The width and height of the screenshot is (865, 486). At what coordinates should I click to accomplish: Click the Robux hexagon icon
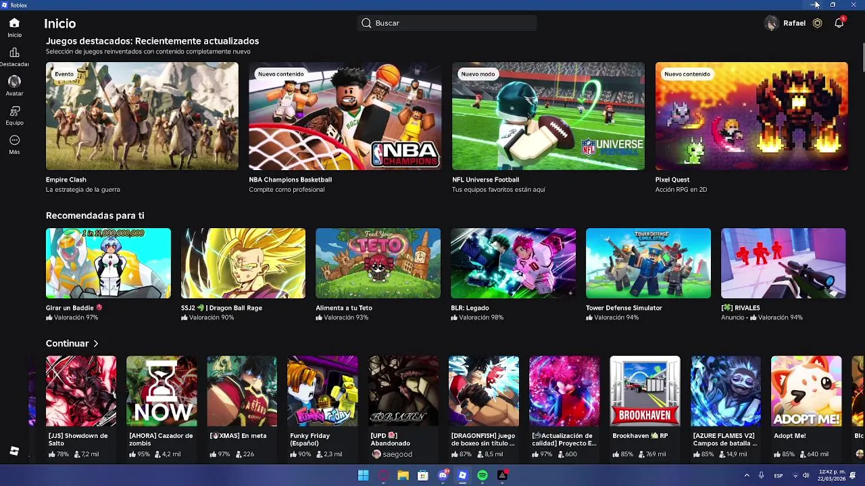(817, 23)
